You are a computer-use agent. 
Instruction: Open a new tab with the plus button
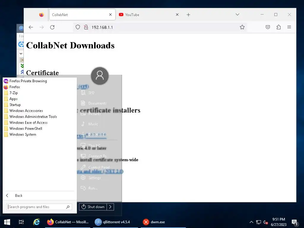coord(188,15)
